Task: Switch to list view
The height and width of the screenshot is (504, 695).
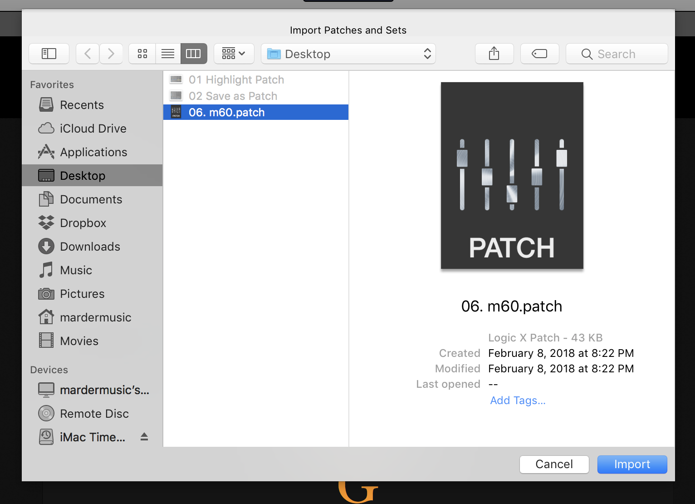Action: [168, 54]
